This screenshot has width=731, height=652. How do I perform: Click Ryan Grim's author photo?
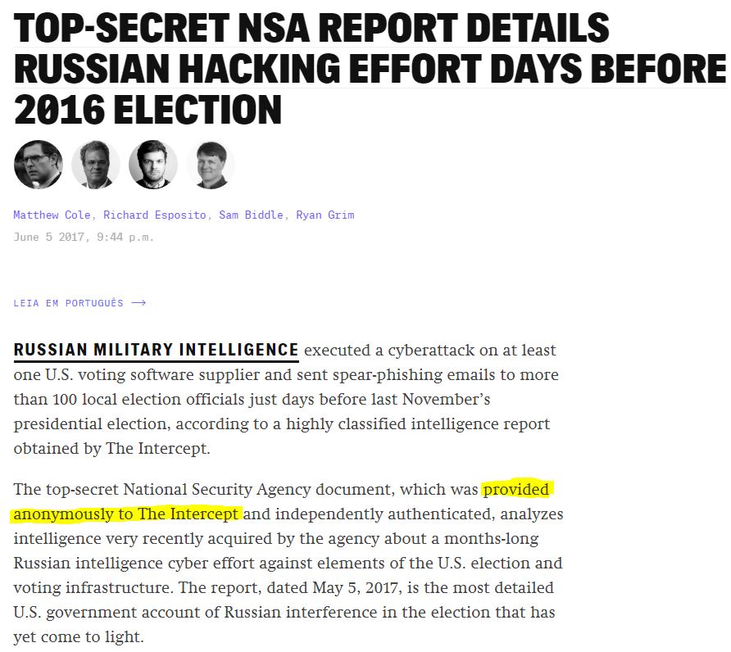211,165
